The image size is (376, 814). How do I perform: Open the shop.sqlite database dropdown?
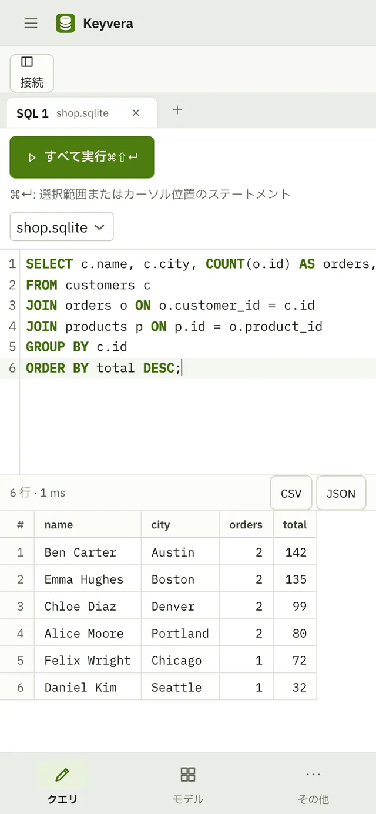62,227
